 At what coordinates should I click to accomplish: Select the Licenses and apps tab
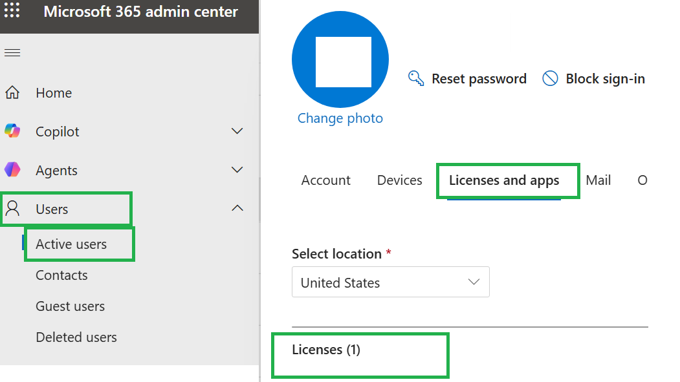(504, 180)
